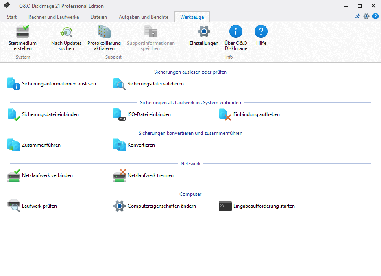Click the Computereigenschaften ändern gear icon
Screen dimensions: 381x276
[119, 206]
